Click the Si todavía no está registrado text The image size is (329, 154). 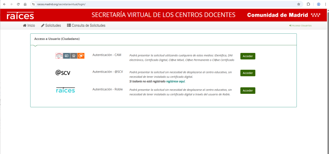(148, 81)
